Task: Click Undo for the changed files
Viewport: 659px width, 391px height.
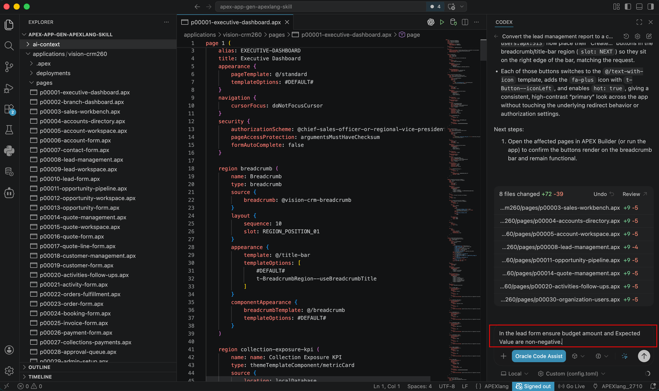Action: (x=604, y=194)
